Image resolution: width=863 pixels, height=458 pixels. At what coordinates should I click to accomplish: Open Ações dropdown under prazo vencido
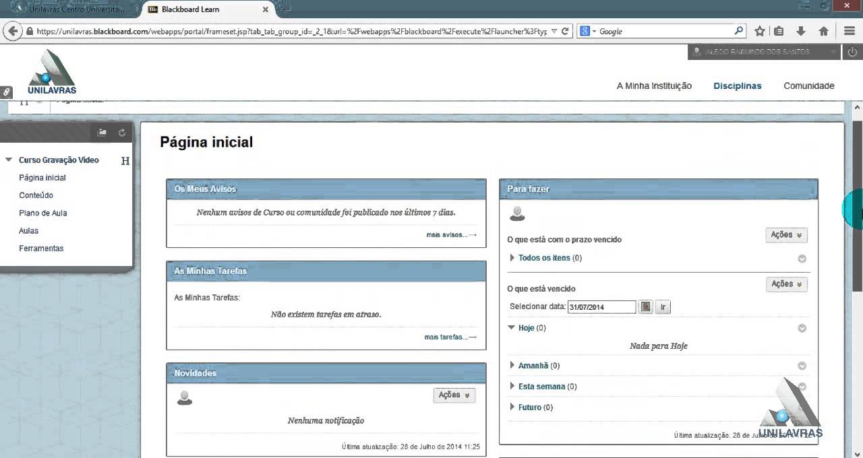(786, 235)
